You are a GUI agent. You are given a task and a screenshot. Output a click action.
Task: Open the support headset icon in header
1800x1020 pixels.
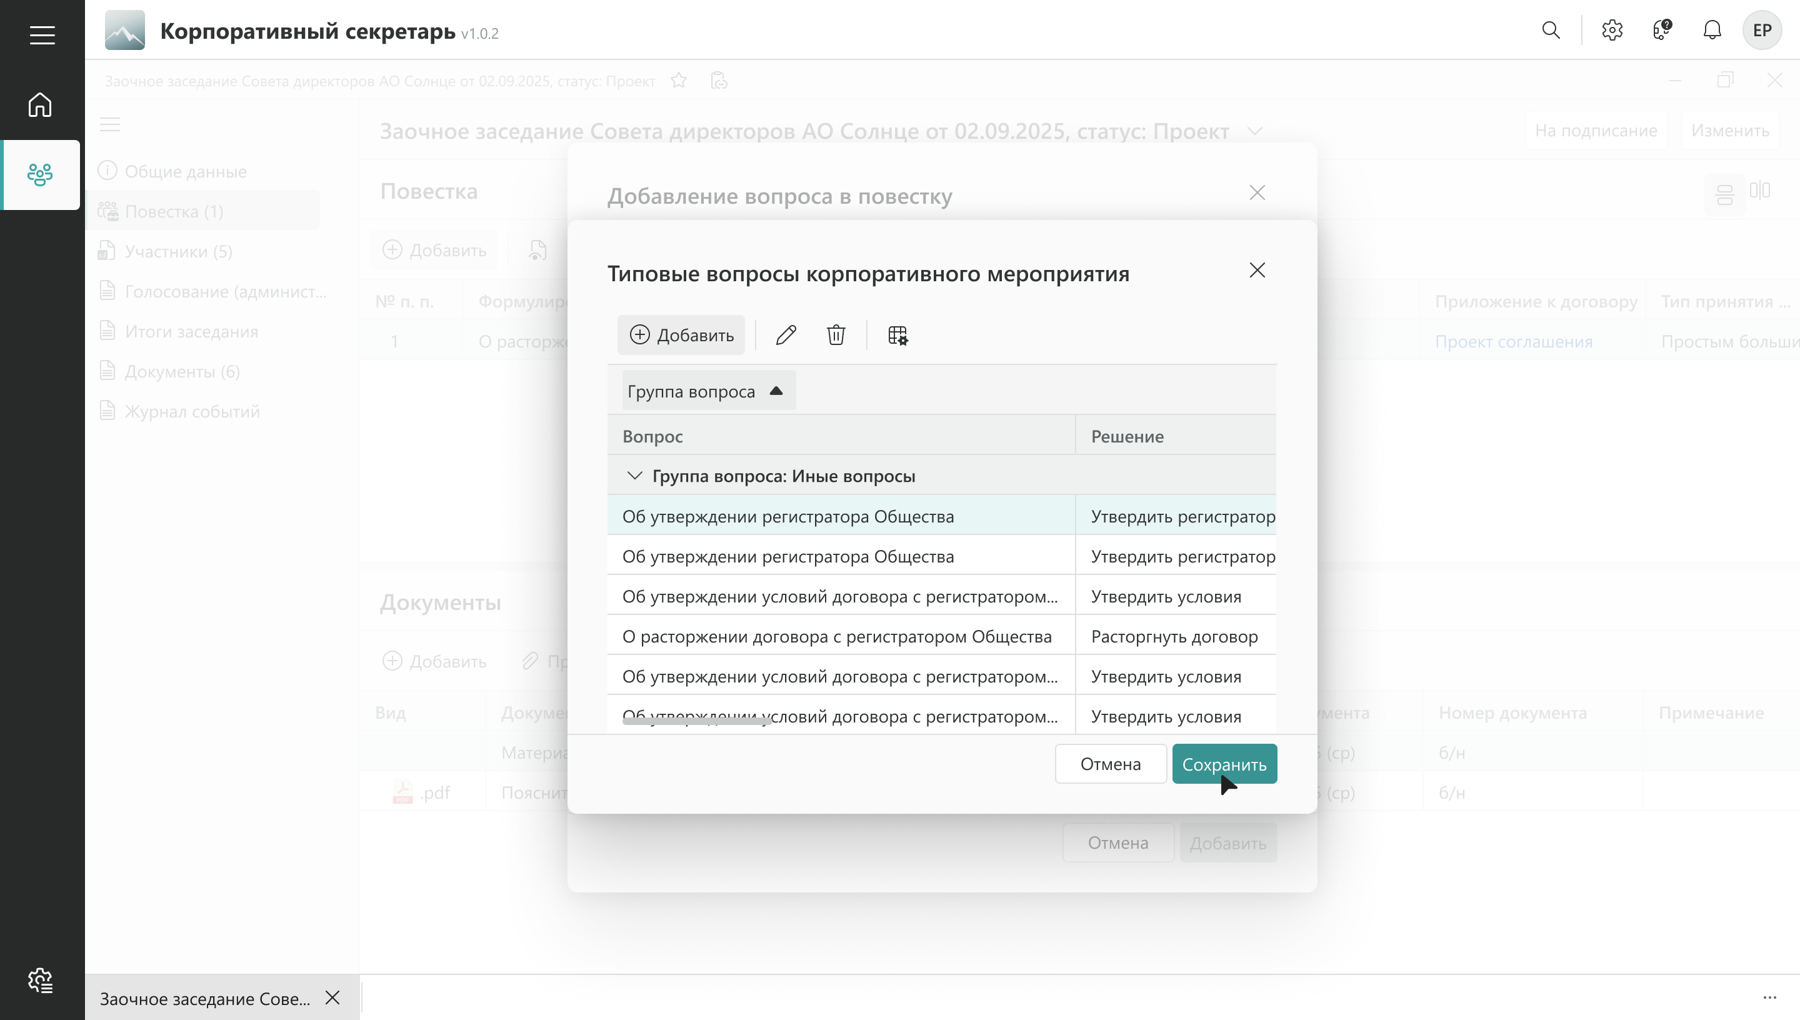pyautogui.click(x=1662, y=30)
